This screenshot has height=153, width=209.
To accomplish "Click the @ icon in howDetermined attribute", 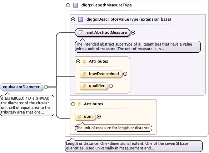I will coord(85,74).
